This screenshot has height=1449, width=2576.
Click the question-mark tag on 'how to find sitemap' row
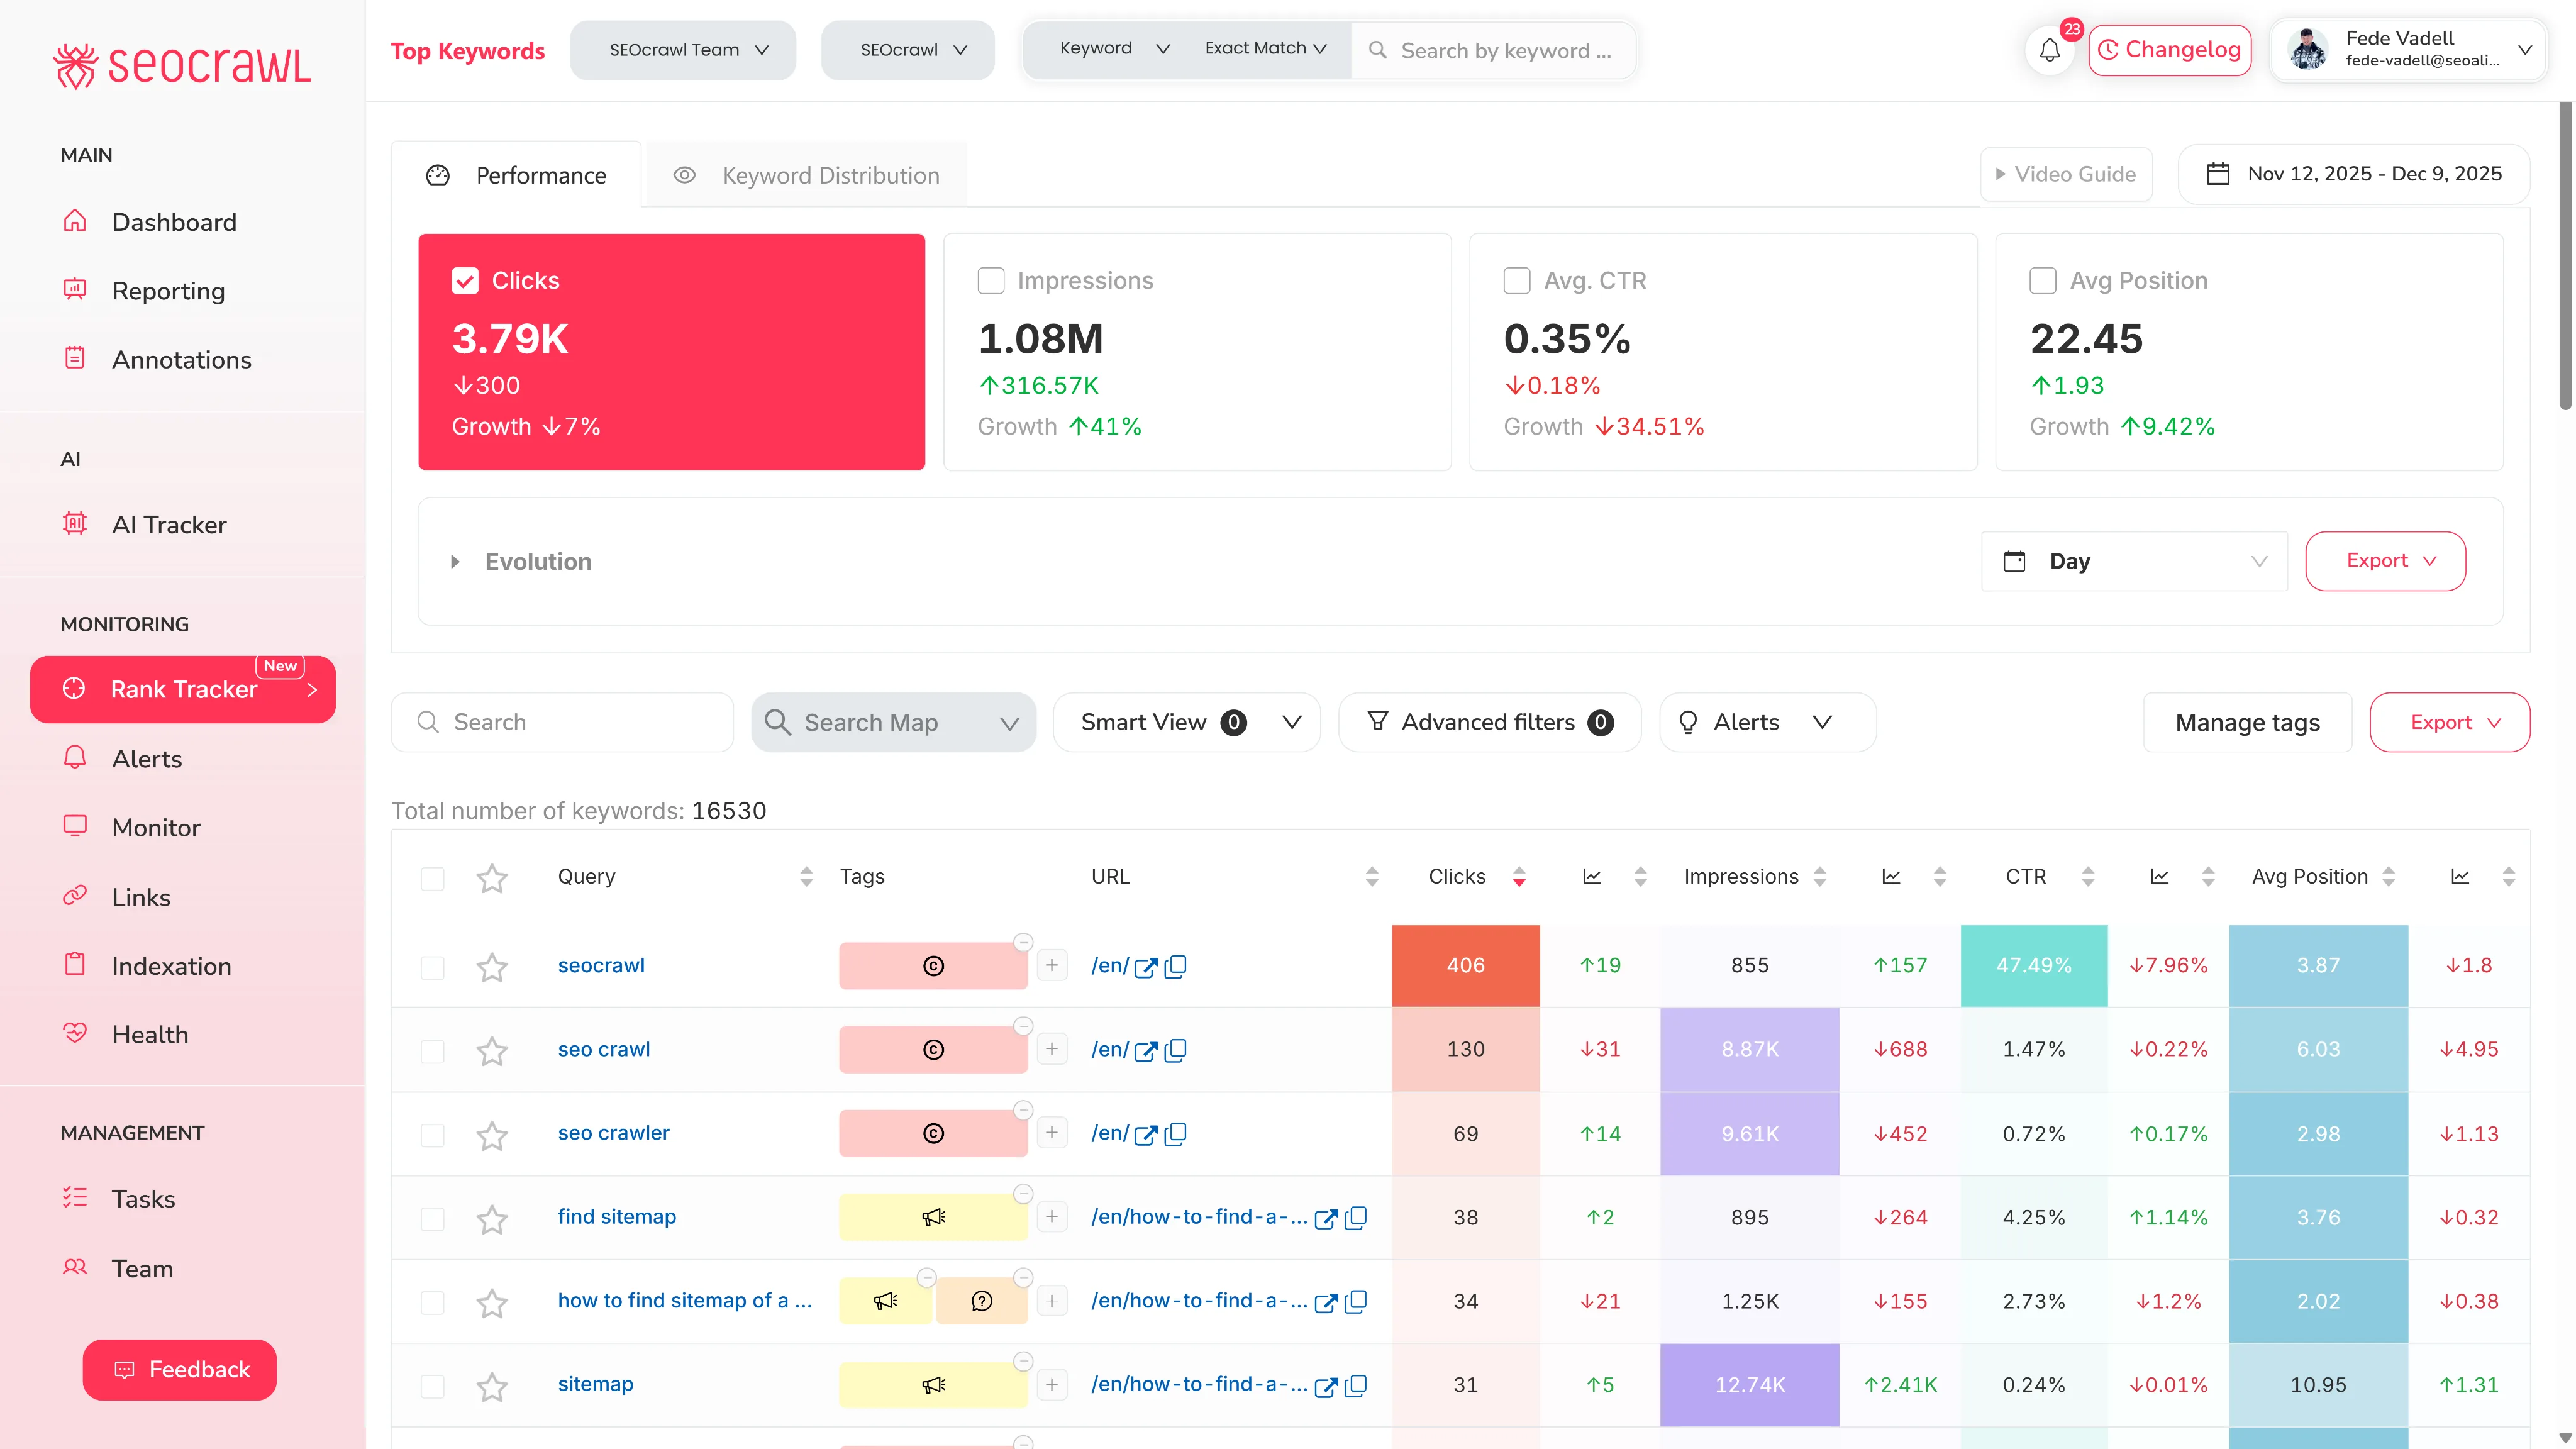[x=982, y=1301]
